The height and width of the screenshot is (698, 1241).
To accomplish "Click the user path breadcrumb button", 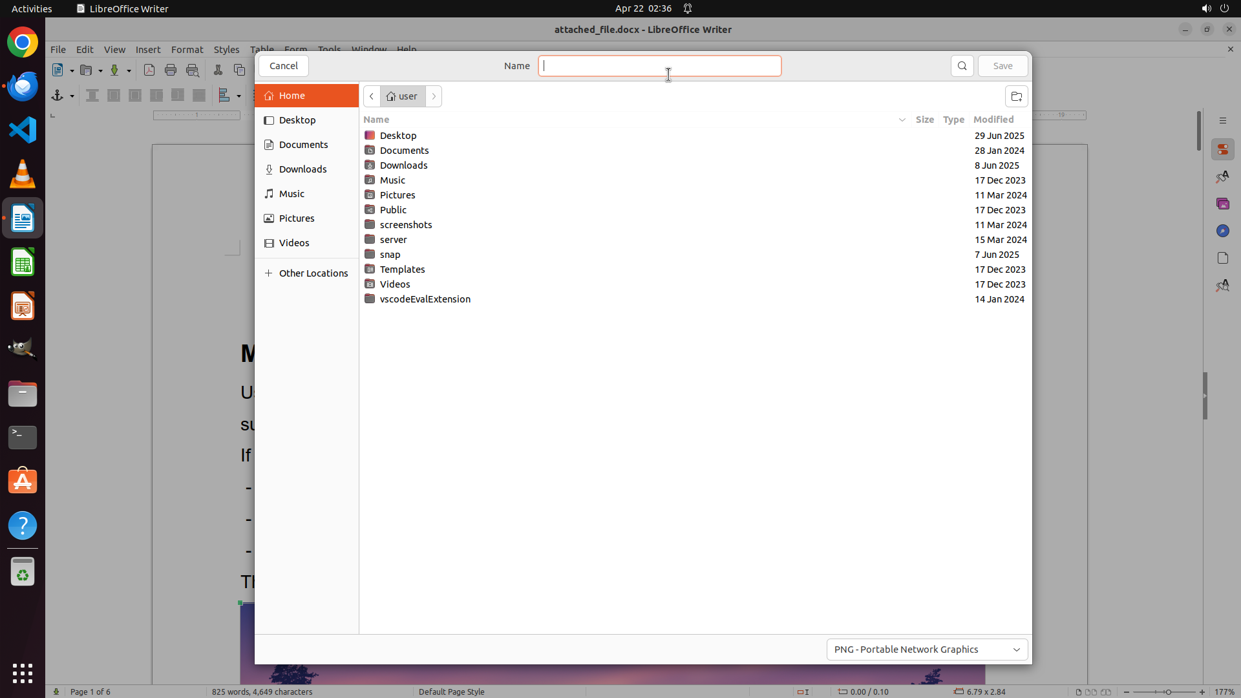I will pyautogui.click(x=403, y=96).
